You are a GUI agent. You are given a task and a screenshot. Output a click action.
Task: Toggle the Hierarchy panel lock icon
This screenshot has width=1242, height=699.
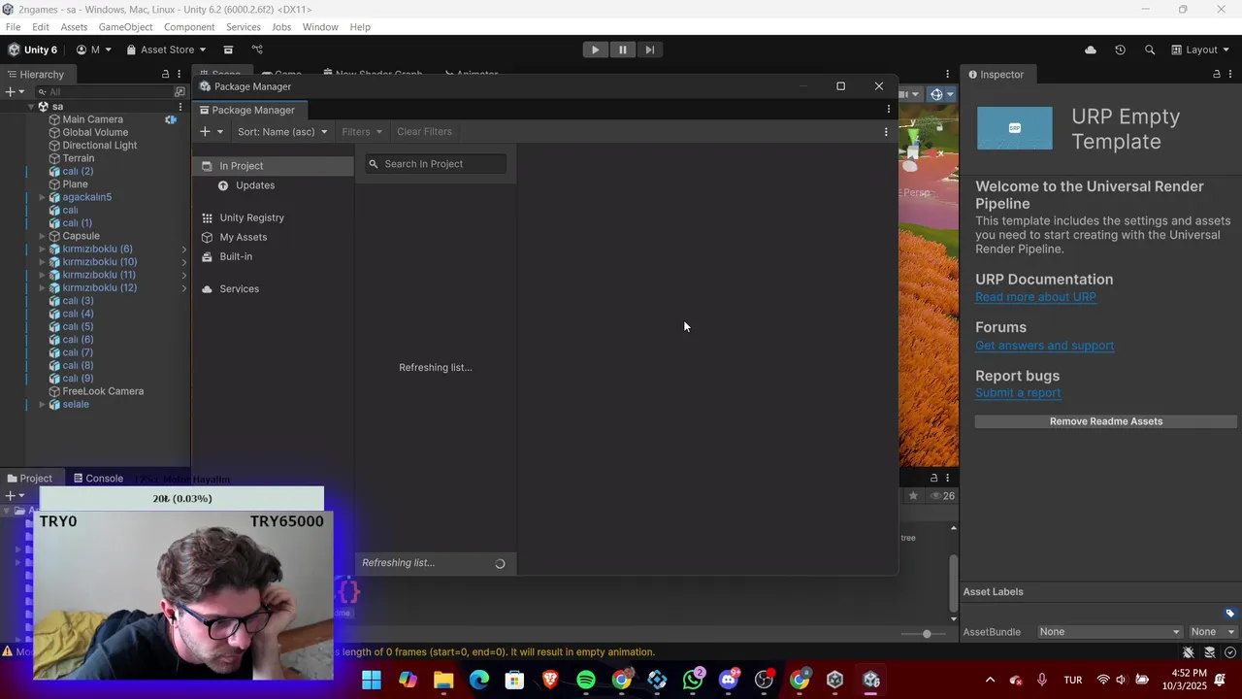click(x=165, y=75)
